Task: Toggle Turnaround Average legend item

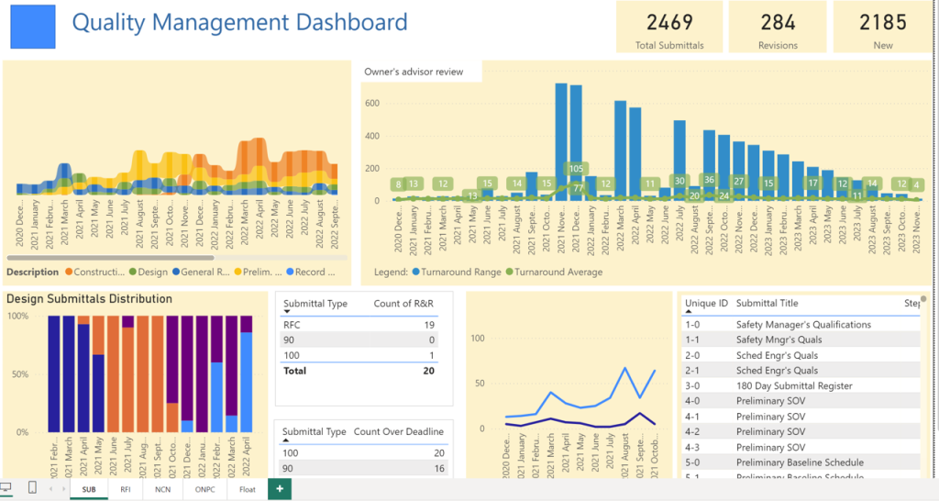Action: (x=558, y=272)
